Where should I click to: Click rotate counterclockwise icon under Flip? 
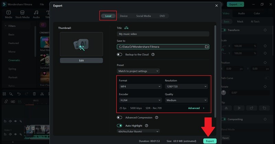tap(264, 108)
